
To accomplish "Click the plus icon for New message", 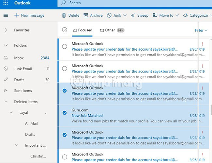I will point(17,15).
